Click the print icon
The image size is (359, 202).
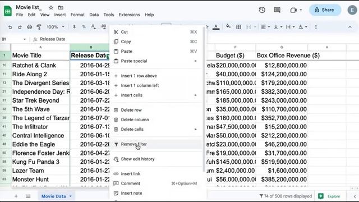[x=29, y=27]
